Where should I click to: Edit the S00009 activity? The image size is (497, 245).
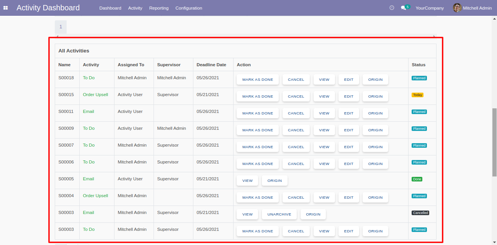pos(349,130)
